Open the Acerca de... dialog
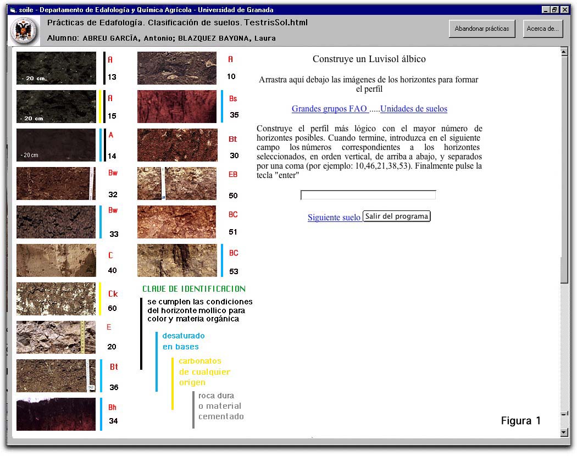This screenshot has height=456, width=577. coord(543,29)
